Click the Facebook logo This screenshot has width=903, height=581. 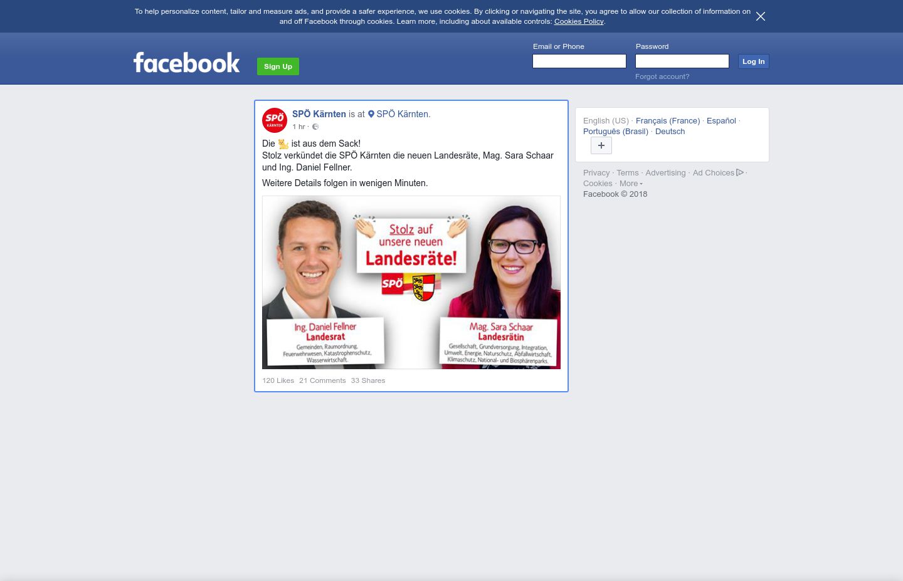coord(186,63)
